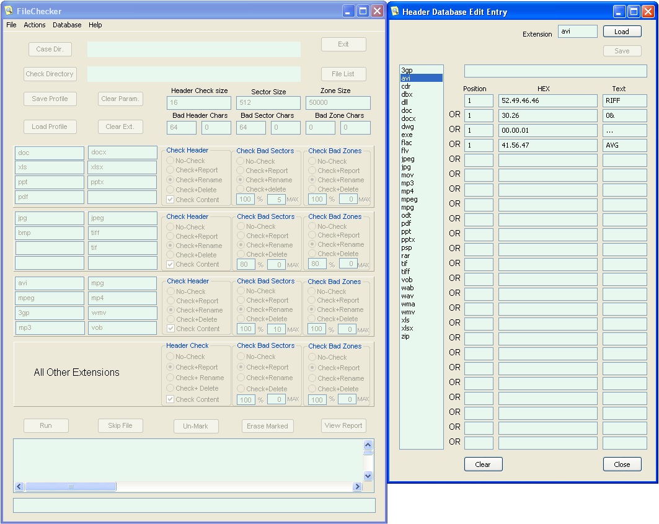659x524 pixels.
Task: Click the Save button in Header Database window
Action: tap(622, 51)
